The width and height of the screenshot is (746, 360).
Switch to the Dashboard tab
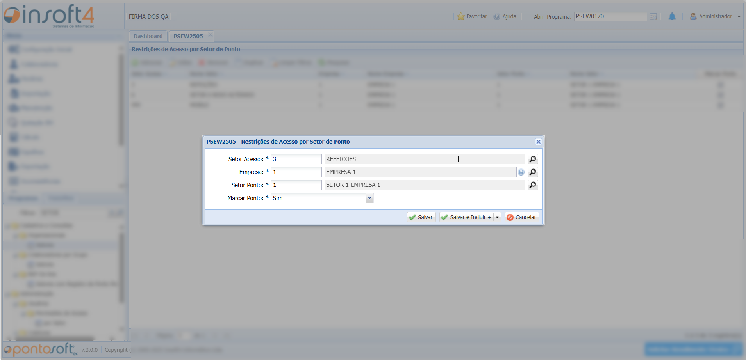pos(148,36)
